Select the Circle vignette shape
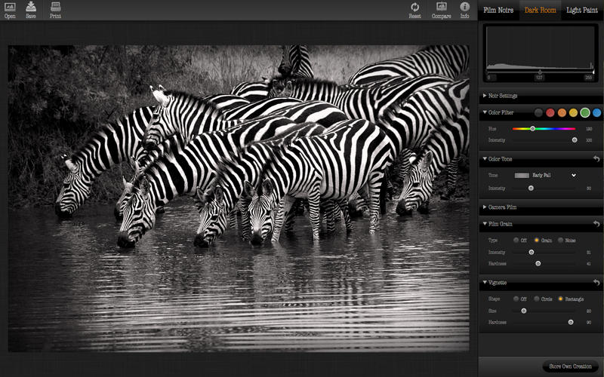 (x=538, y=299)
